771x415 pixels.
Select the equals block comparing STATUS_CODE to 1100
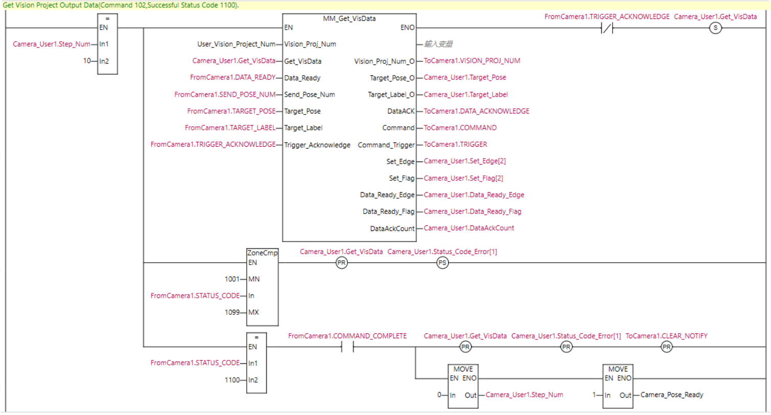(x=256, y=363)
